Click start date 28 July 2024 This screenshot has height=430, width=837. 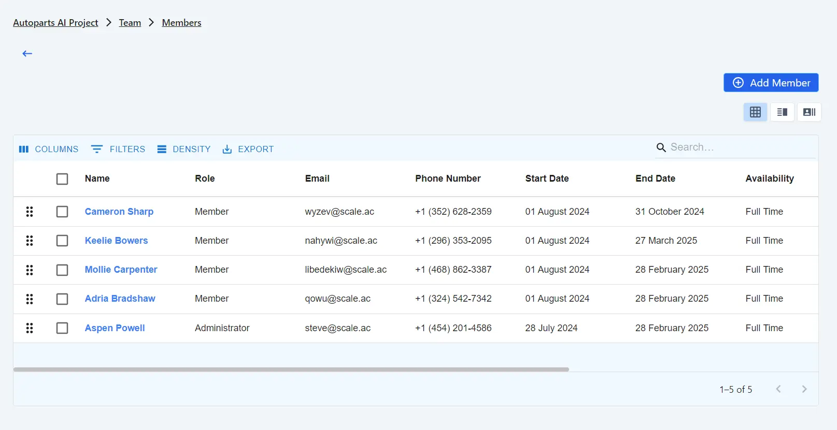point(551,328)
